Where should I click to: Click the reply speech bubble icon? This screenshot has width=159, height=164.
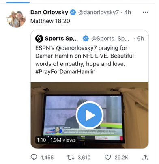[x=34, y=158]
